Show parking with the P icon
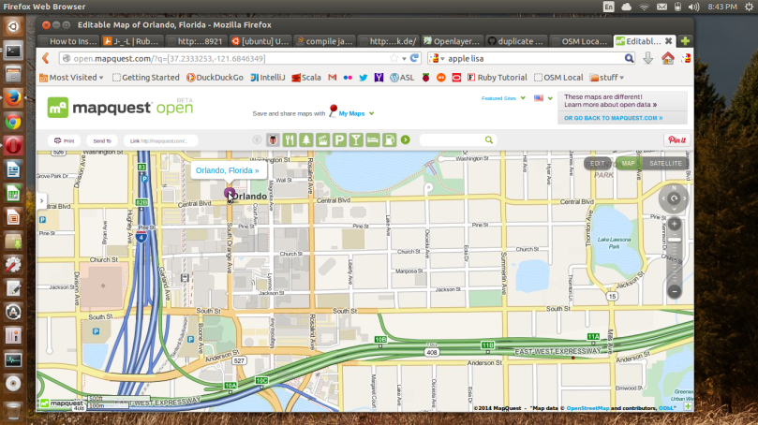 click(339, 140)
